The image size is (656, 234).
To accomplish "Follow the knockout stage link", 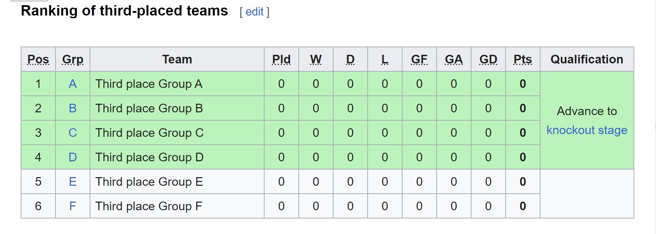I will [587, 130].
